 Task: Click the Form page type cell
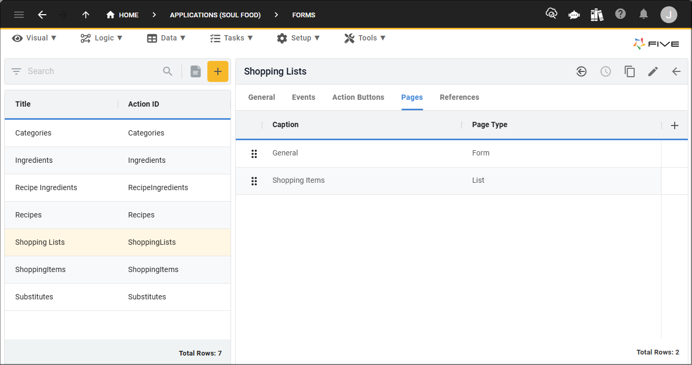(x=481, y=153)
